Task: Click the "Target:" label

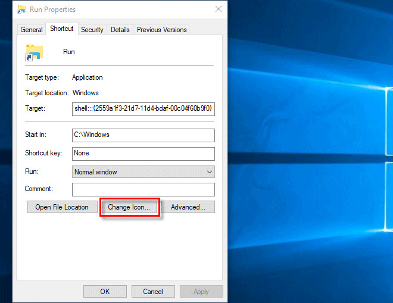Action: point(35,108)
